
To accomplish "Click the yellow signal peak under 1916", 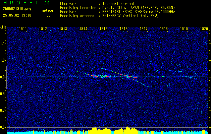I will click(127, 130).
